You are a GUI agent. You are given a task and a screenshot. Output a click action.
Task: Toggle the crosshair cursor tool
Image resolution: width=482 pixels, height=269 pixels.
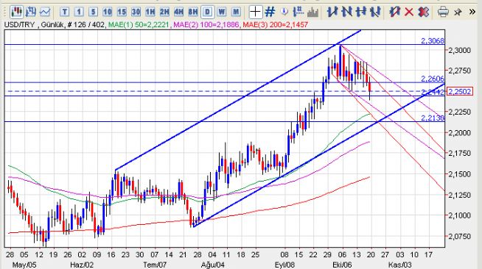click(x=255, y=12)
